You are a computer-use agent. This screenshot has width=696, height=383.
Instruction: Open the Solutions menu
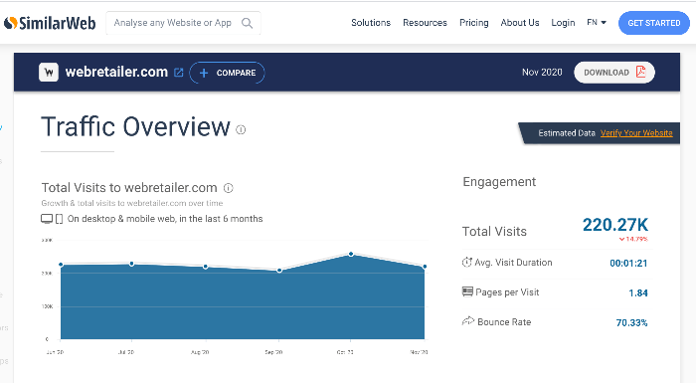coord(371,23)
